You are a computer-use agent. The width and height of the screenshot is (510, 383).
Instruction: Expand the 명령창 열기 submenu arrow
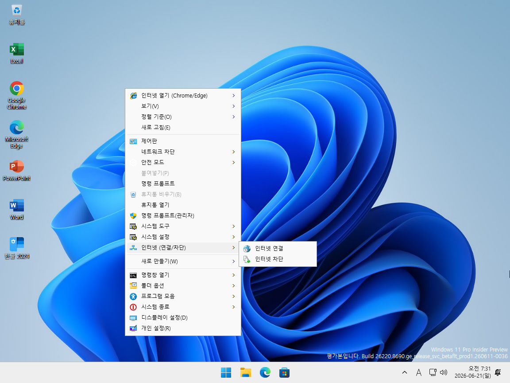(234, 275)
